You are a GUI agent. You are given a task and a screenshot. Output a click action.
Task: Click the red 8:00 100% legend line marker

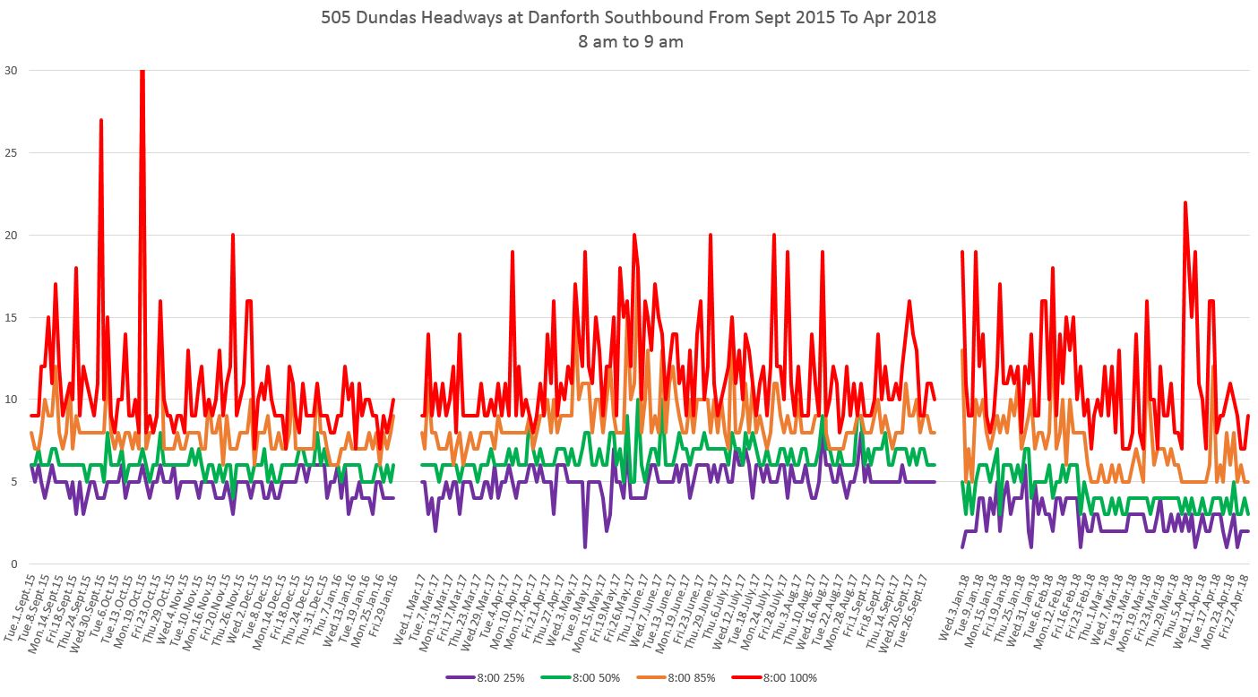tap(749, 677)
